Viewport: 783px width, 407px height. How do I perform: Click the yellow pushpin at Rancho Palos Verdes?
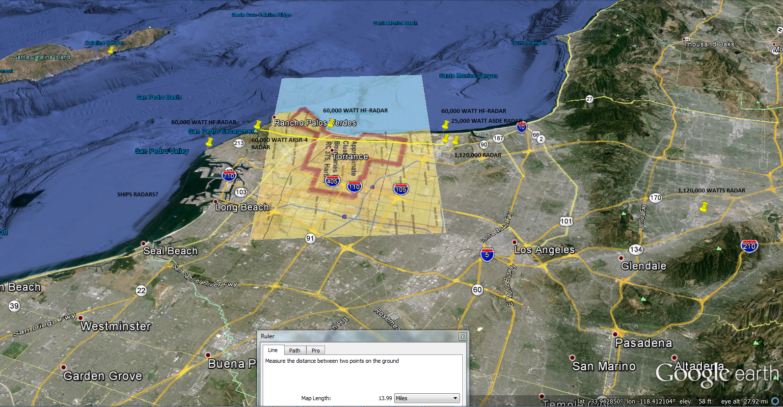(x=331, y=123)
